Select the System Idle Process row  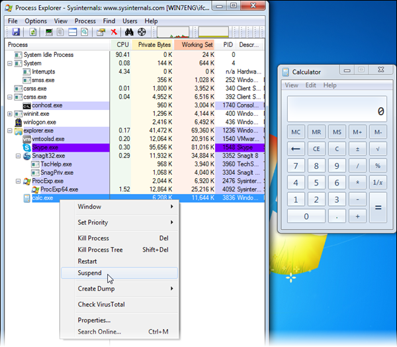135,55
